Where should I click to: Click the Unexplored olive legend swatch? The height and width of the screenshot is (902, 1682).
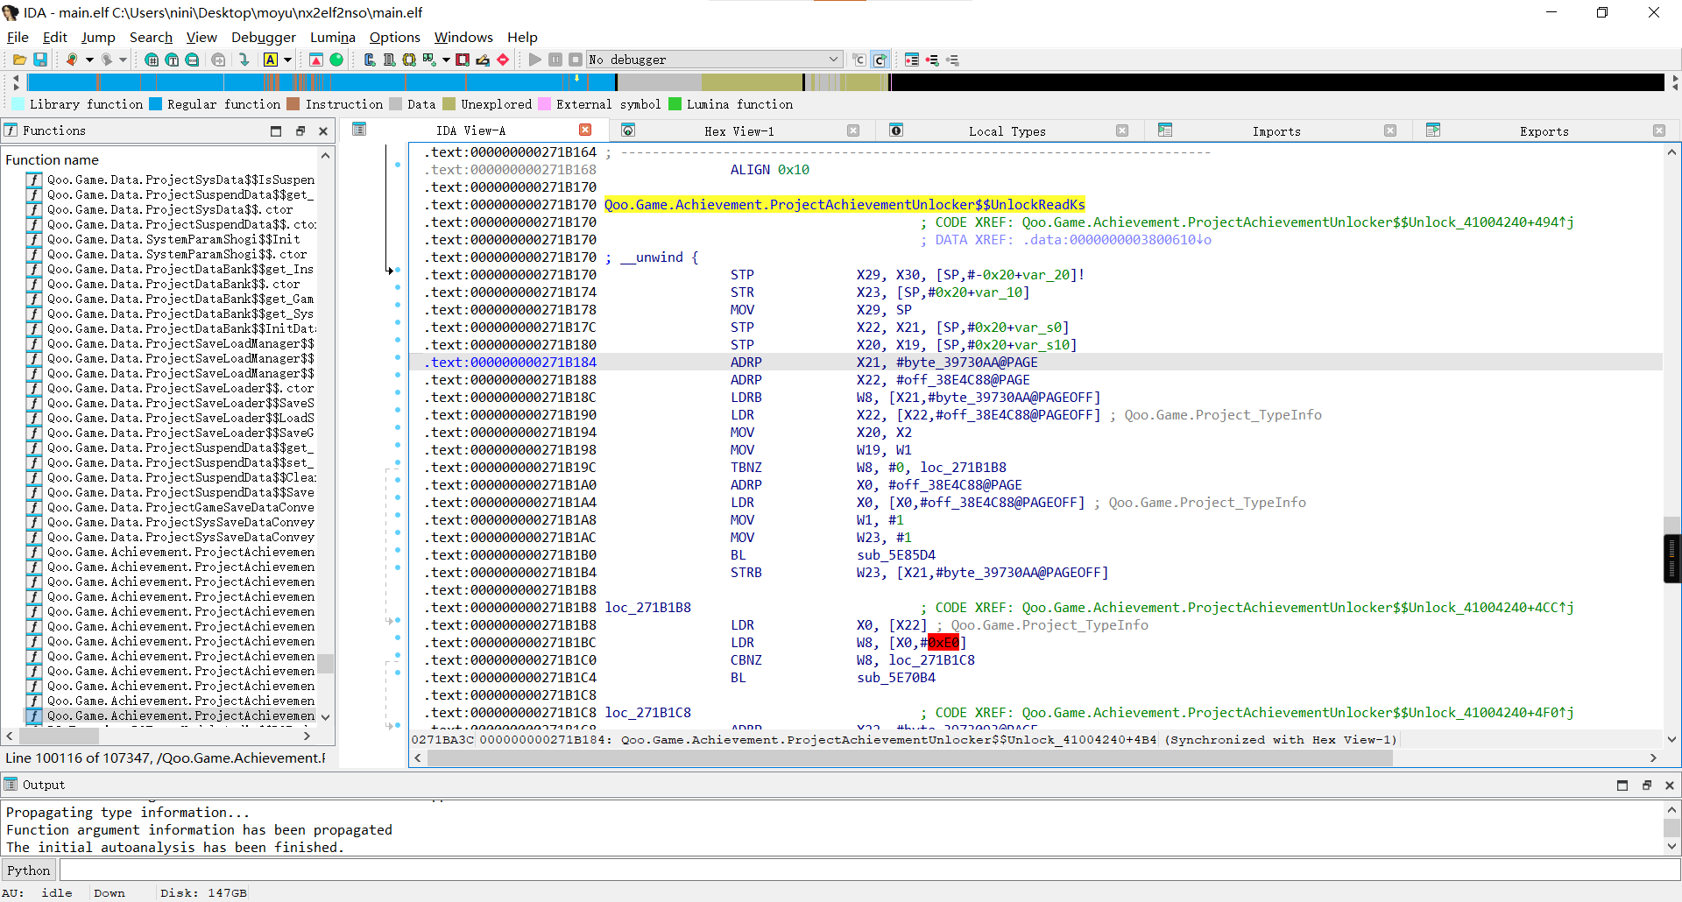[x=449, y=103]
